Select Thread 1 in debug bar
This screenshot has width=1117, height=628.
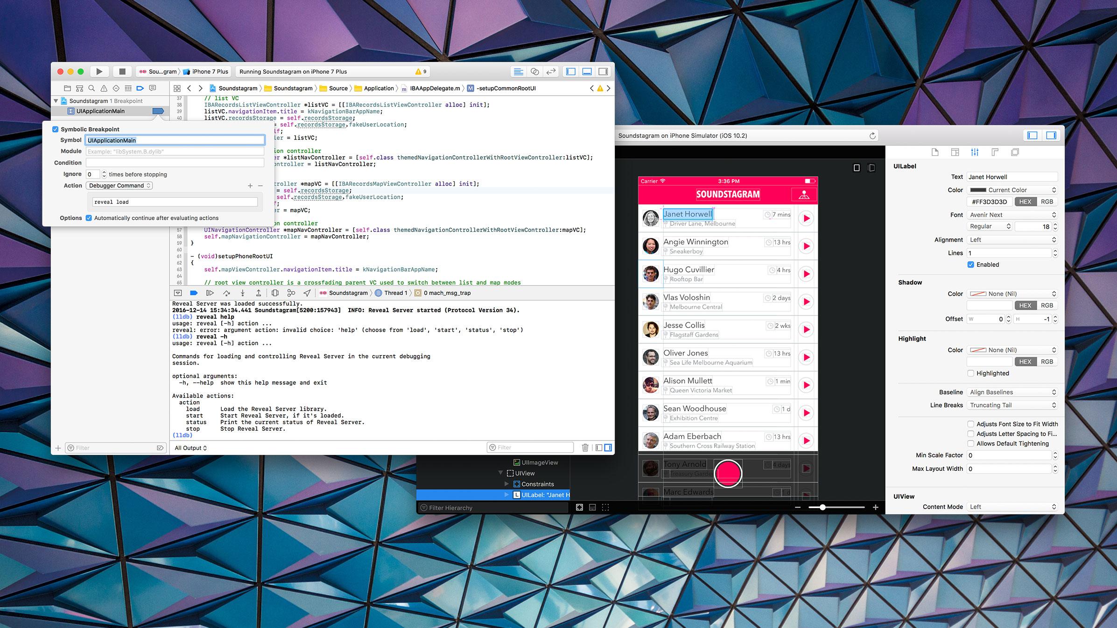pos(391,293)
